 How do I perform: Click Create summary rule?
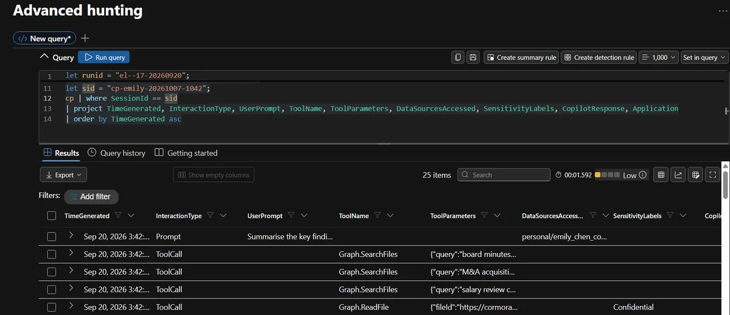click(521, 57)
